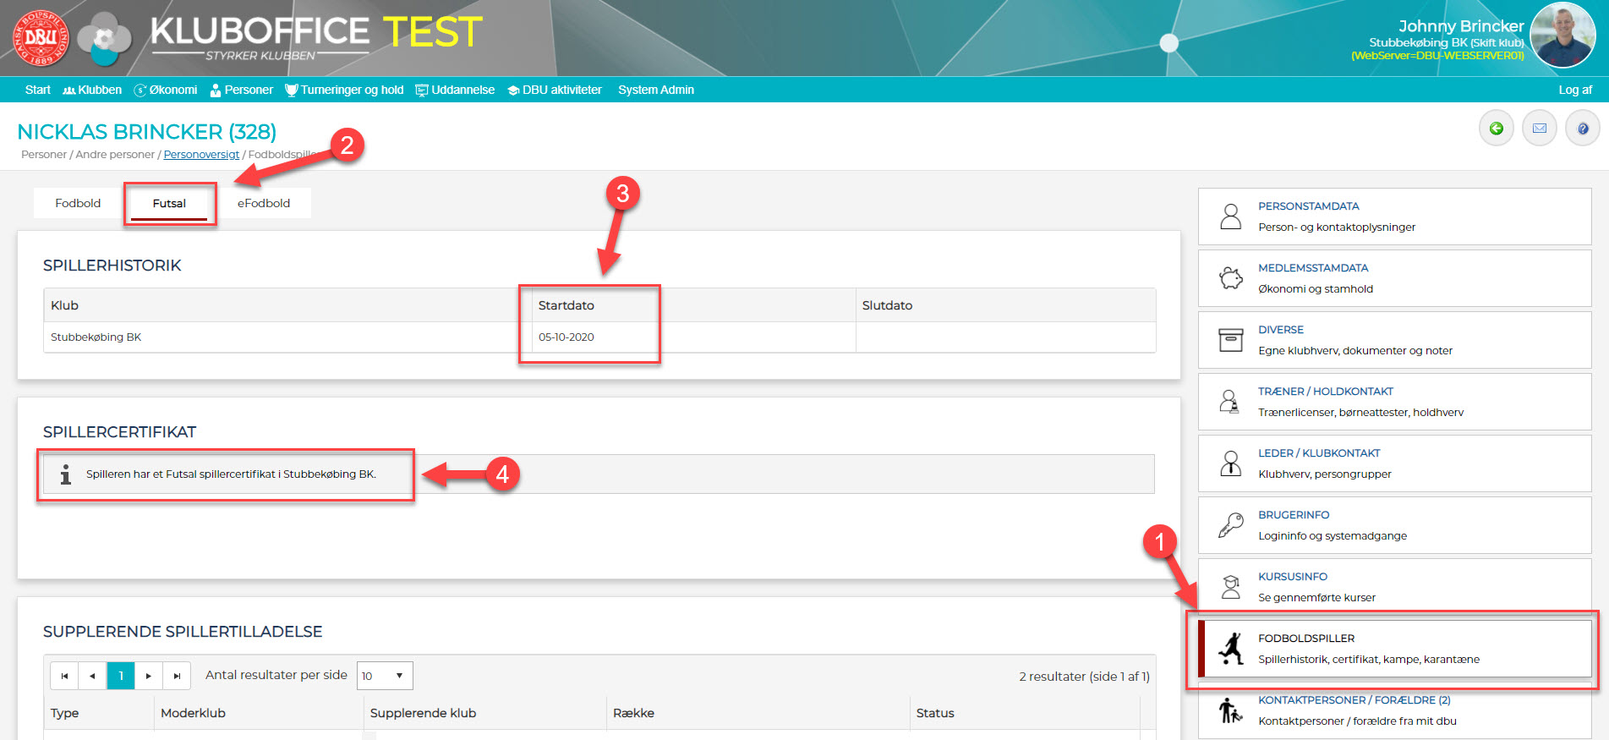Click the Personstamdata person icon
The height and width of the screenshot is (740, 1609).
click(1231, 217)
